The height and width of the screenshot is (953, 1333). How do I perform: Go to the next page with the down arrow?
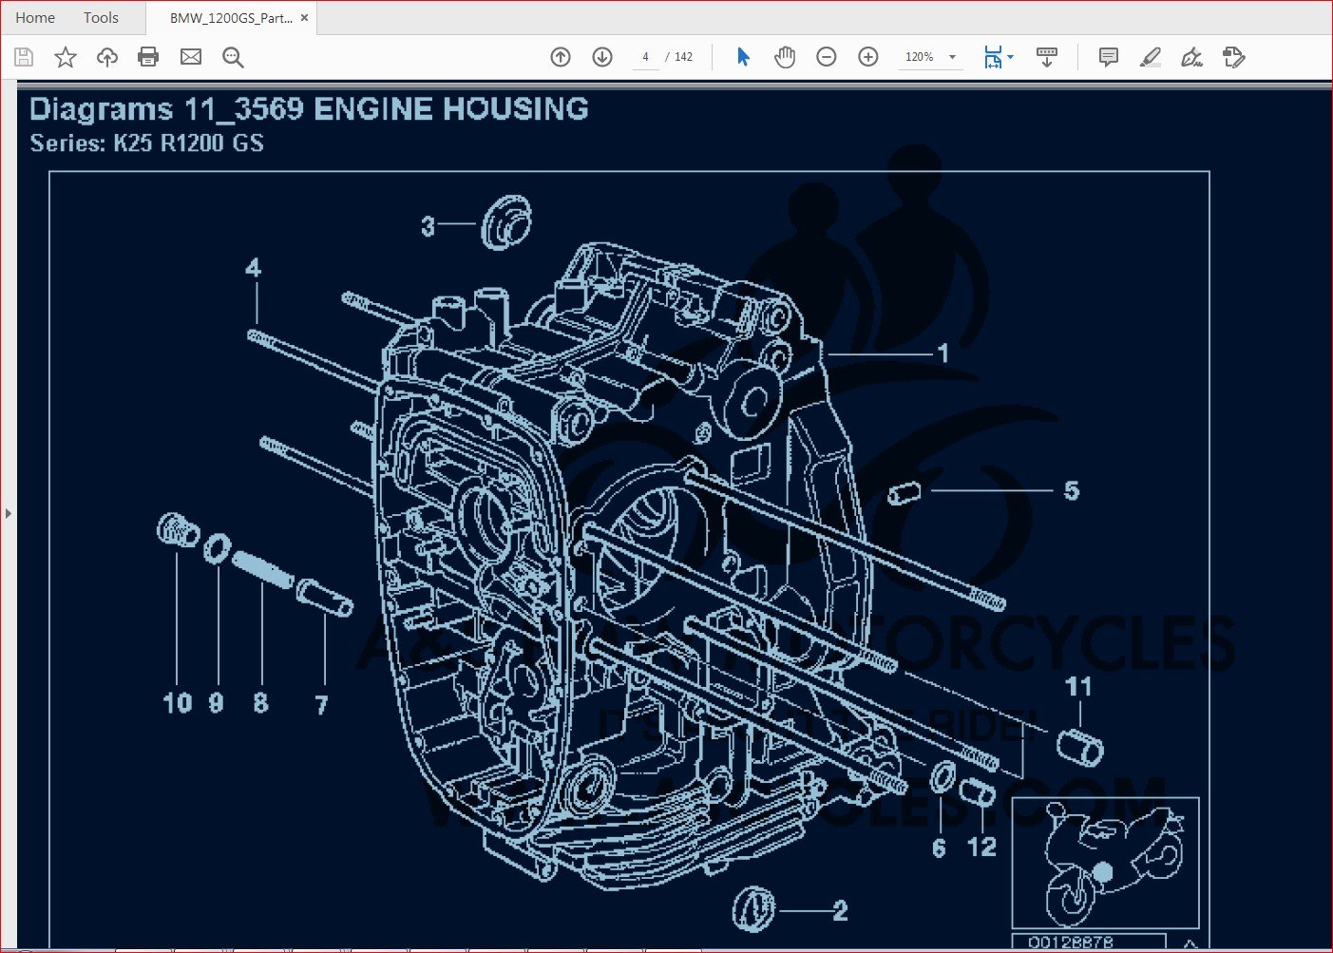(602, 57)
